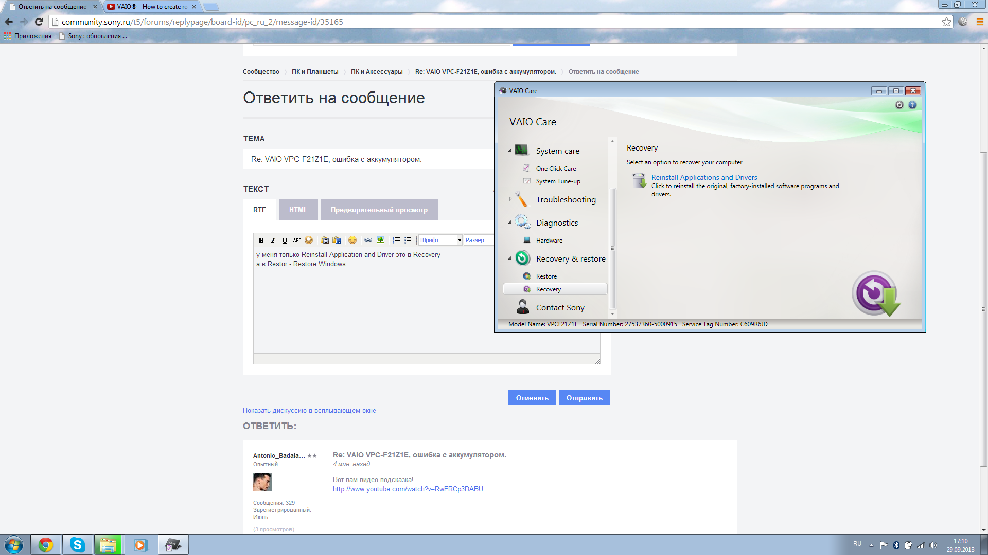The height and width of the screenshot is (555, 988).
Task: Click the address bar URL
Action: click(x=202, y=22)
